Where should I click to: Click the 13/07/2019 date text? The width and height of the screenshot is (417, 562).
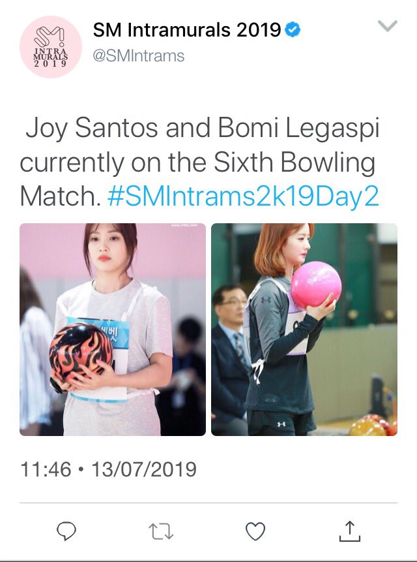tap(144, 469)
